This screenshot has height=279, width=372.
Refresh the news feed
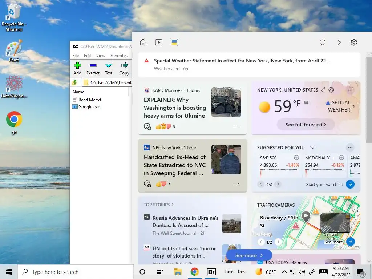point(323,42)
